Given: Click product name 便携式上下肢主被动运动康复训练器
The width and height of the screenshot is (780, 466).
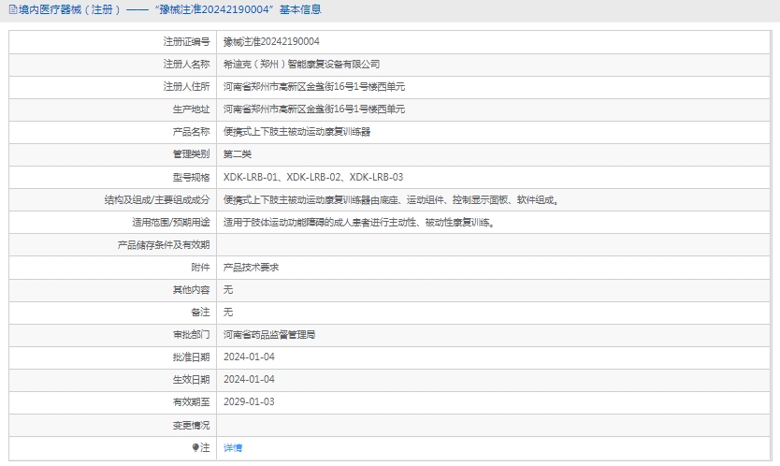Looking at the screenshot, I should tap(296, 132).
